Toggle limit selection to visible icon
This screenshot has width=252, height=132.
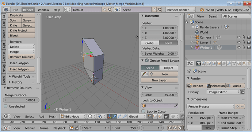(166, 116)
